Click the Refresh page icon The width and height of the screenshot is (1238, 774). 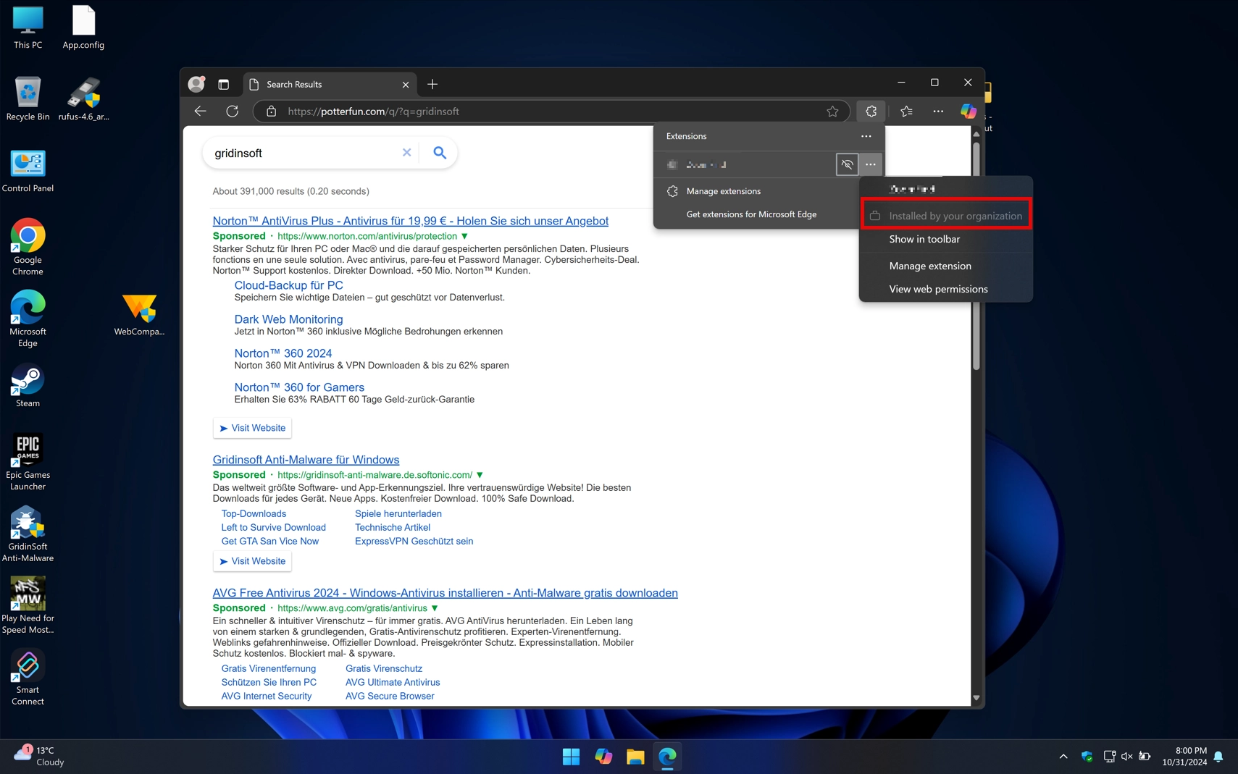pos(233,111)
